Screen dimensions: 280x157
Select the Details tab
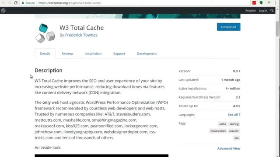click(45, 54)
